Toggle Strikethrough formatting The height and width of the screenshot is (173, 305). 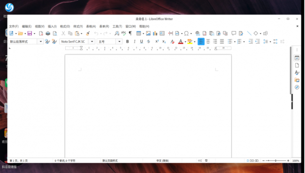coord(149,41)
